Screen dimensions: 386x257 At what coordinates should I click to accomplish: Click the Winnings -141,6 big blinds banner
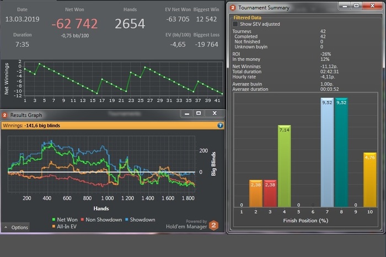click(112, 125)
